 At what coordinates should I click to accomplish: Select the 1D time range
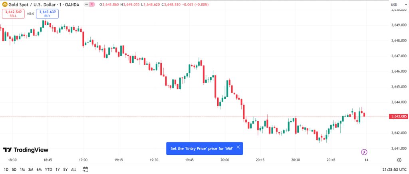(6, 170)
